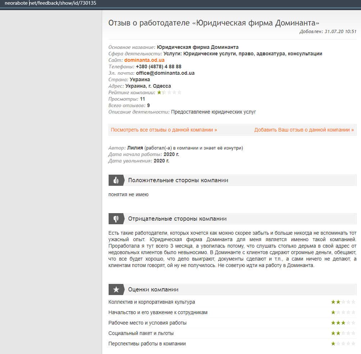Viewport: 361px width, 354px height.
Task: Click the Дата начала работы 2020 г. value
Action: tap(171, 154)
